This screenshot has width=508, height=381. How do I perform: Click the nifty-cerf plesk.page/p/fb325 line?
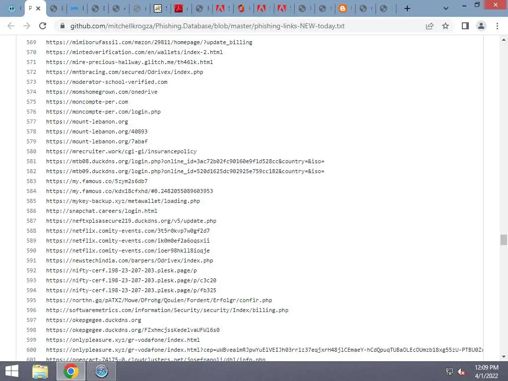click(131, 290)
